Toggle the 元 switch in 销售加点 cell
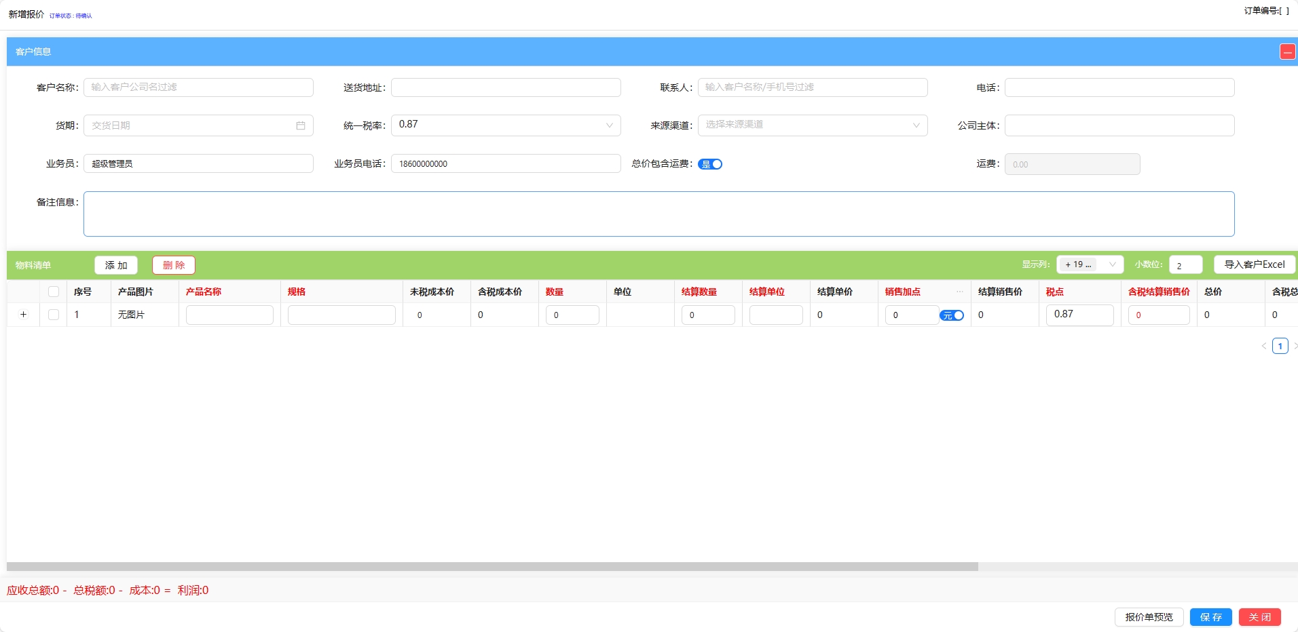The height and width of the screenshot is (632, 1298). point(952,315)
